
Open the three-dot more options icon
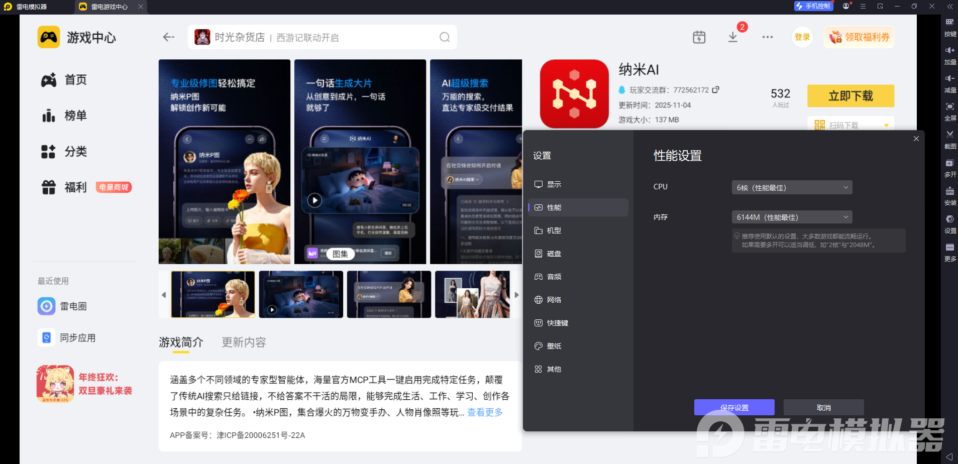(768, 37)
